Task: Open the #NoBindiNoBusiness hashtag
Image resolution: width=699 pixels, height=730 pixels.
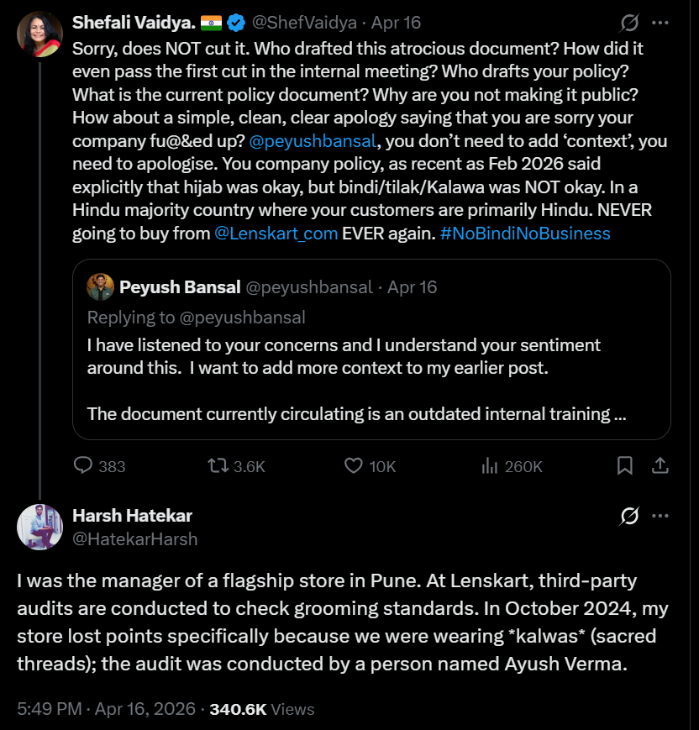Action: (x=525, y=234)
